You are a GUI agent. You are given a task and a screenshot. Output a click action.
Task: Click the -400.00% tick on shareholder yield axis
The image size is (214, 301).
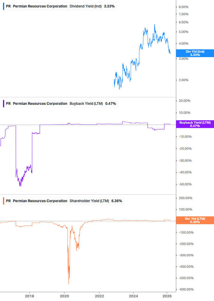(186, 267)
